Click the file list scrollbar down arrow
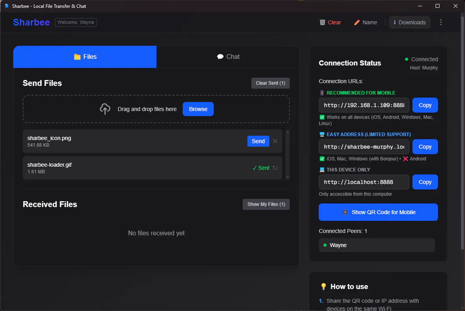Viewport: 465px width, 311px height. tap(287, 177)
